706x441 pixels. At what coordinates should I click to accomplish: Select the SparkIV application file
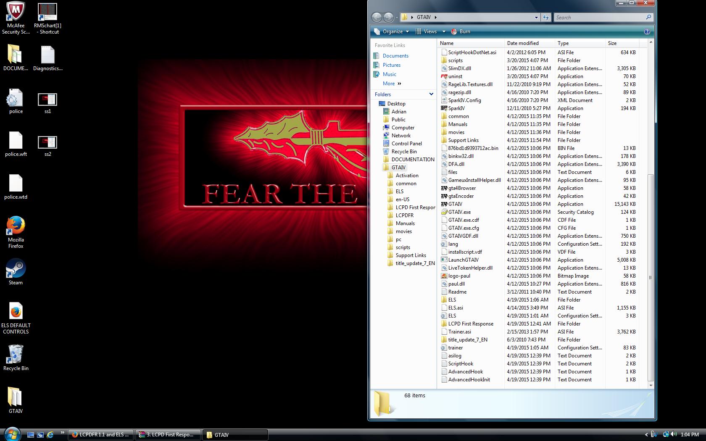pos(456,108)
